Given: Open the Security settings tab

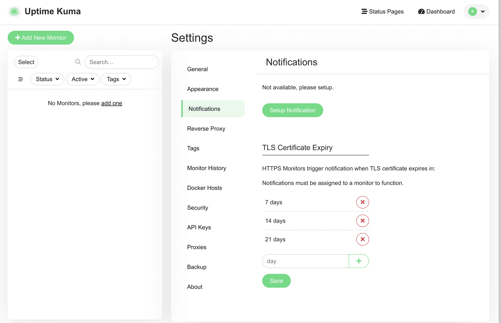Looking at the screenshot, I should click(x=198, y=208).
